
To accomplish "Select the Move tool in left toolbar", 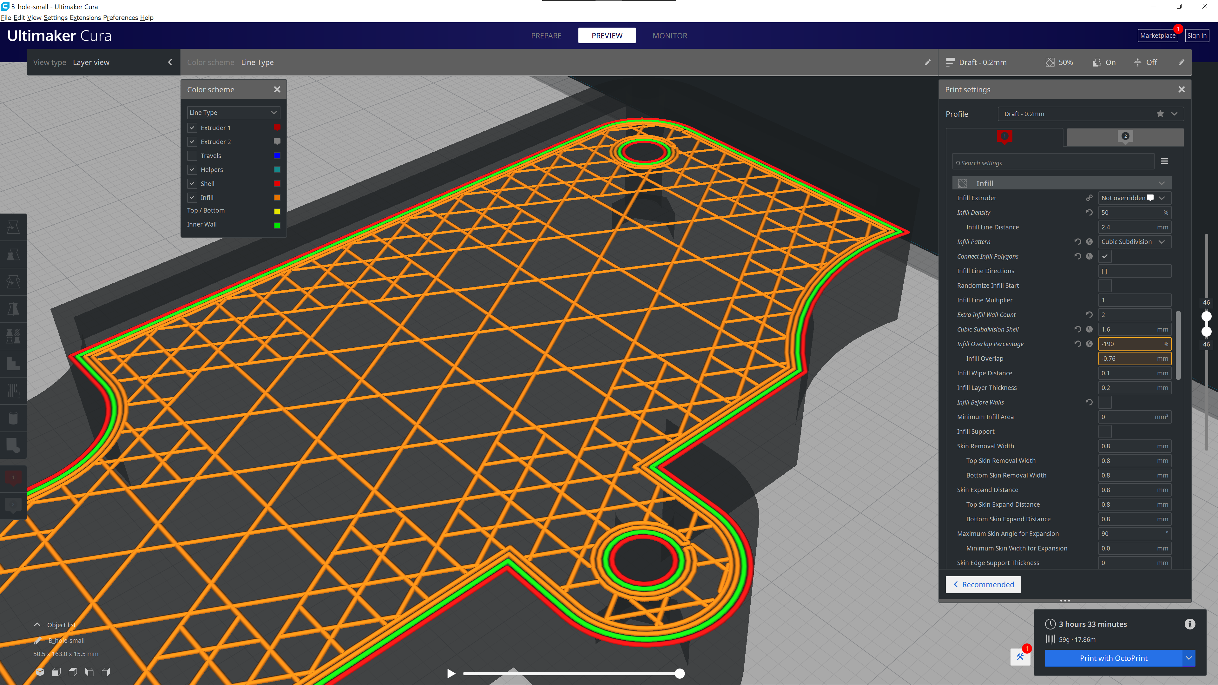I will click(x=13, y=227).
